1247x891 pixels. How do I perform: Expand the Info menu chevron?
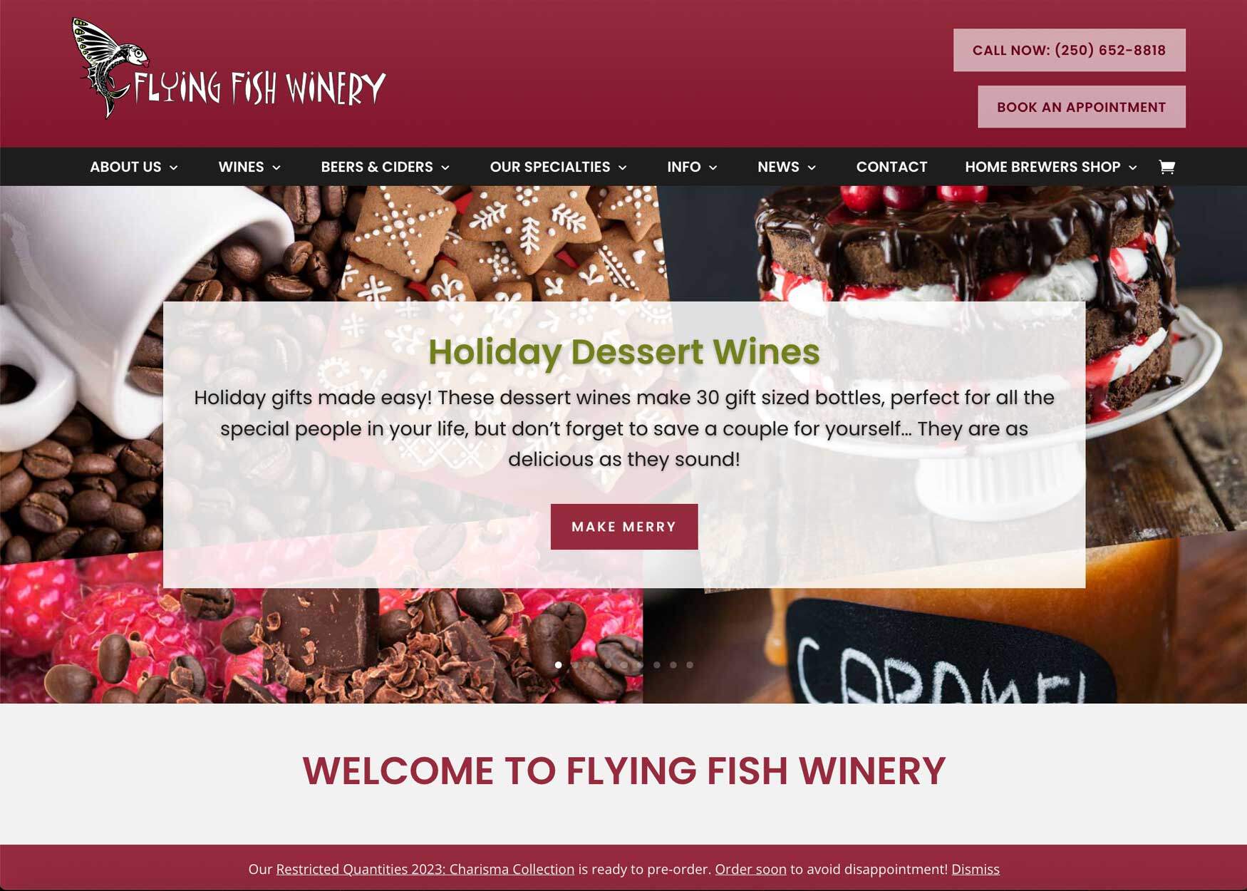[x=713, y=168]
